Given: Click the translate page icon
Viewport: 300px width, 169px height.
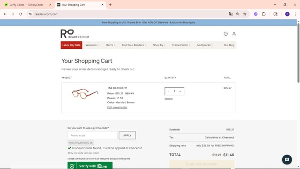Looking at the screenshot, I should point(231,14).
